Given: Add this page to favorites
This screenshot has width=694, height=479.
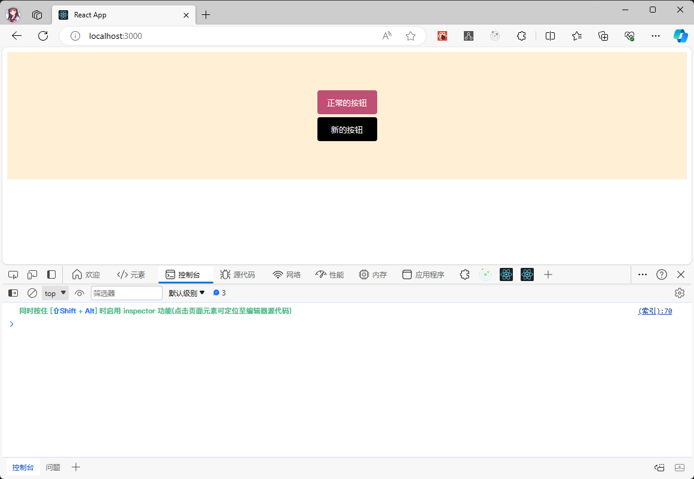Looking at the screenshot, I should tap(411, 36).
